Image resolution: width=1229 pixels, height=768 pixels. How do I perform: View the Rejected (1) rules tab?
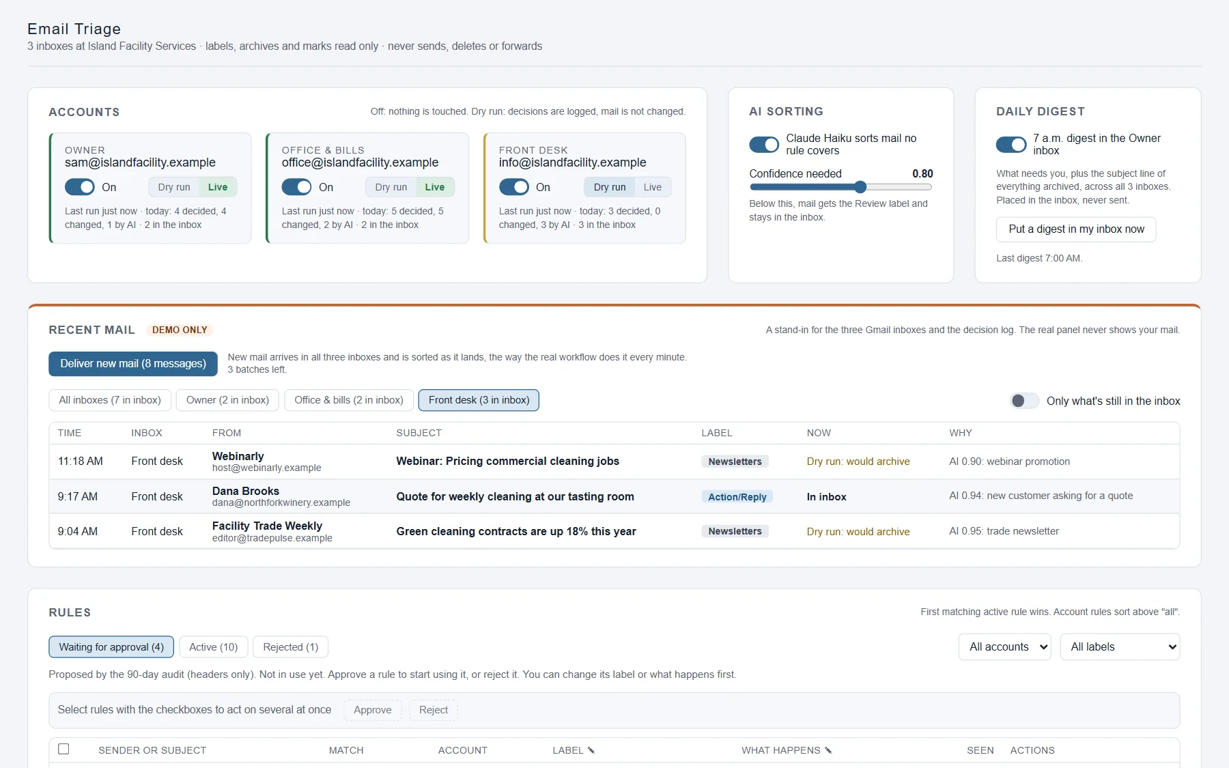click(x=291, y=647)
